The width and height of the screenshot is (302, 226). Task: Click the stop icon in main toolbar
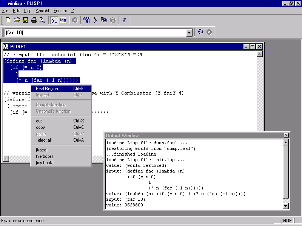point(75,20)
